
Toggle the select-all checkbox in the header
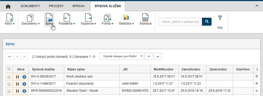point(9,69)
